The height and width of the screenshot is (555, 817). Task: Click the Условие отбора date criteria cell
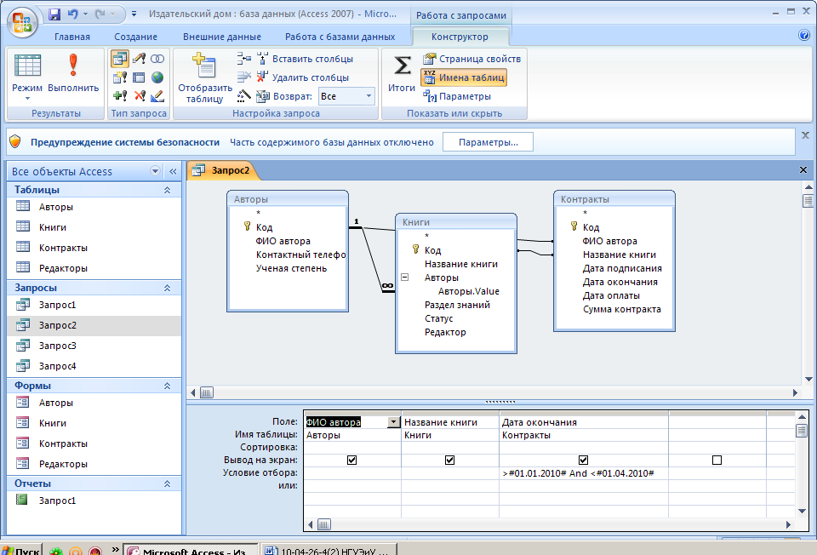pyautogui.click(x=584, y=473)
